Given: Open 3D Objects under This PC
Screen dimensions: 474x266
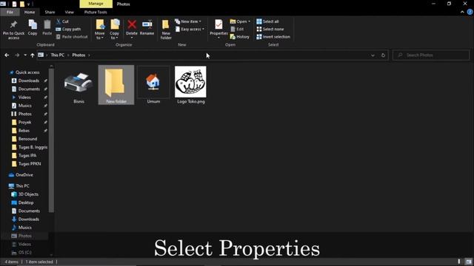Looking at the screenshot, I should pyautogui.click(x=28, y=194).
